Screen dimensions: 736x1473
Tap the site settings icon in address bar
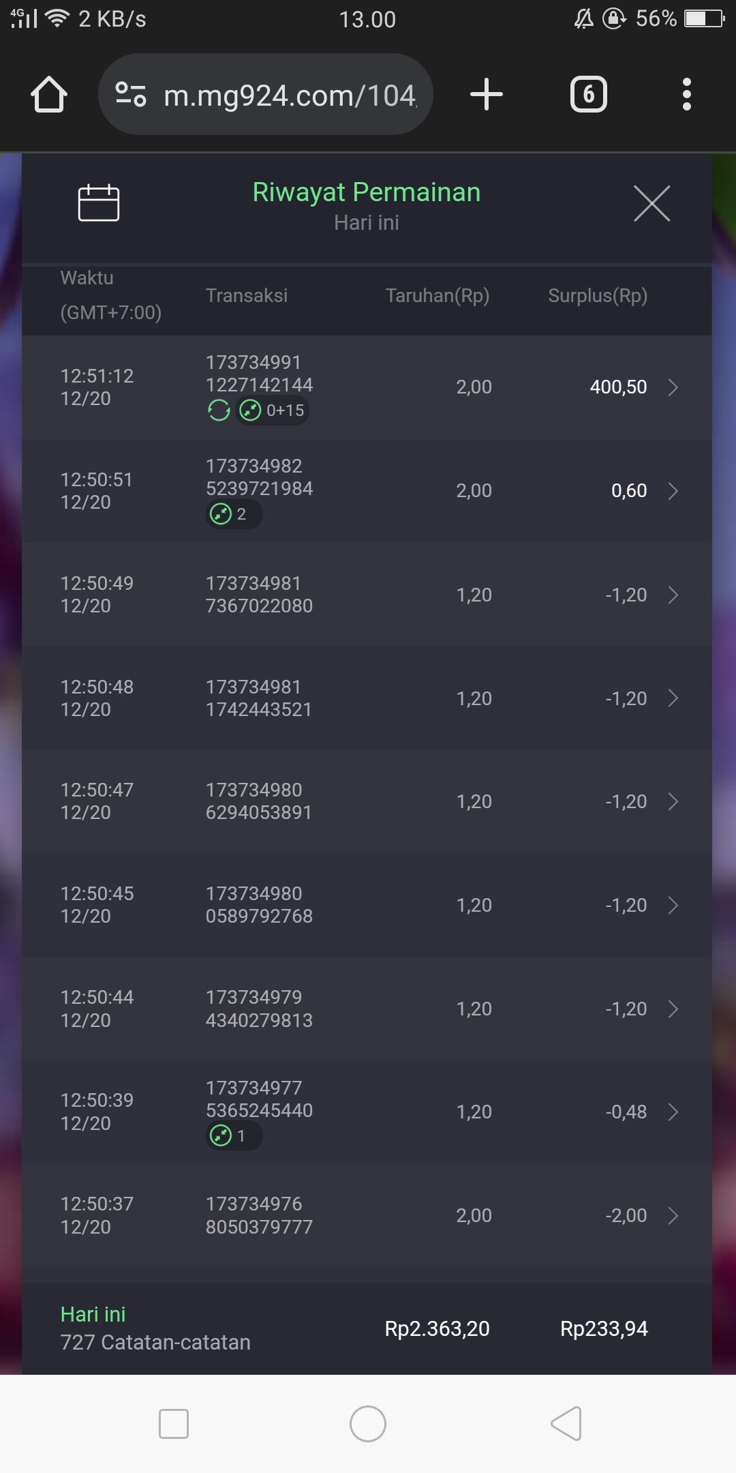[x=131, y=94]
